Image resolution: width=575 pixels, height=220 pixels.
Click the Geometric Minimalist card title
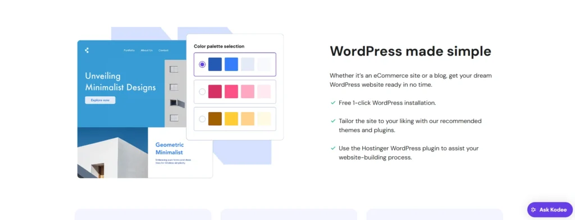[169, 148]
